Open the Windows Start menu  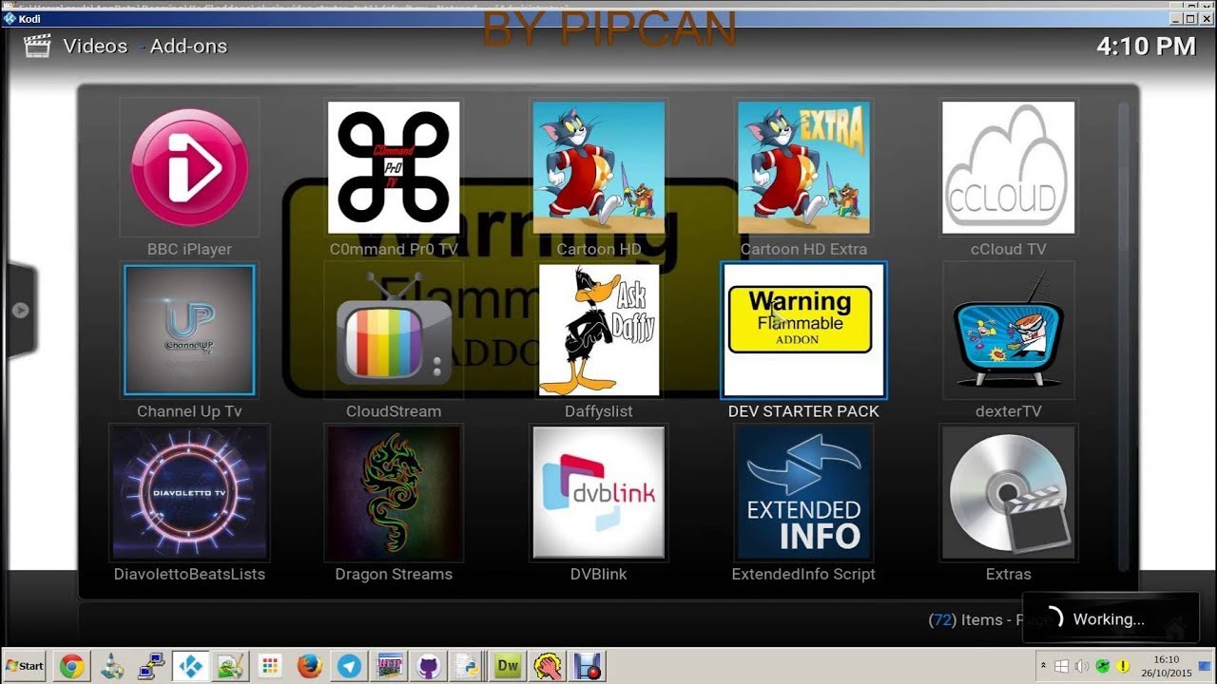tap(25, 666)
